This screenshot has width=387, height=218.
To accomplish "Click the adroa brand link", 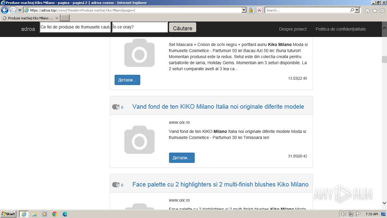I will click(x=28, y=29).
